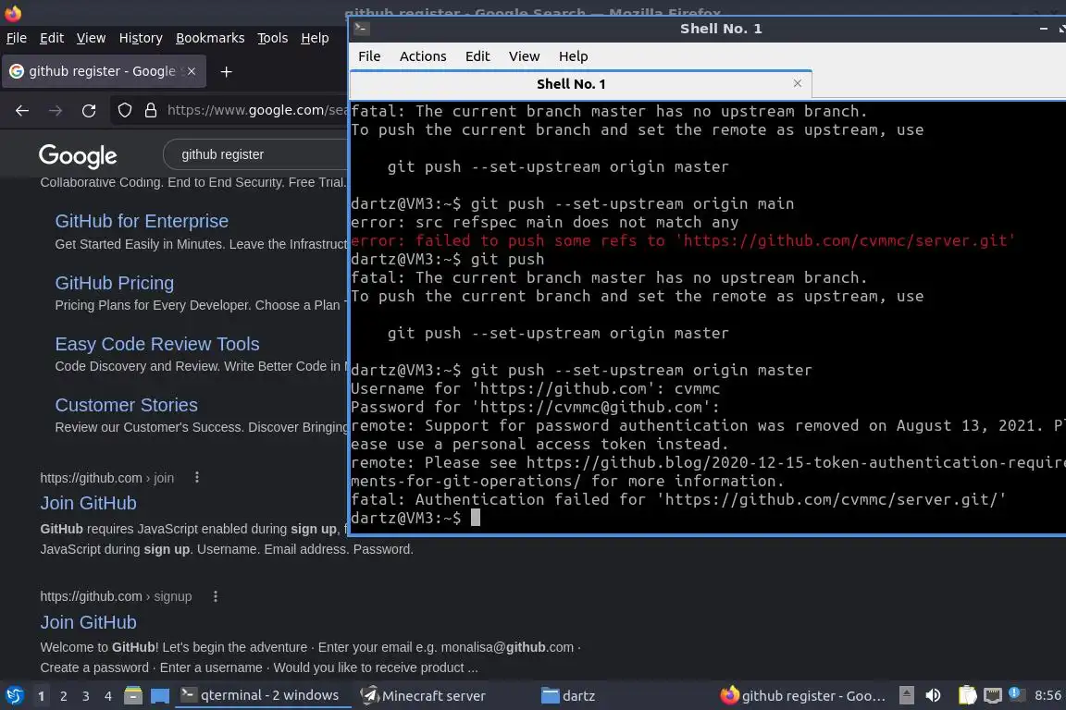
Task: Click the Google logo
Action: 78,155
